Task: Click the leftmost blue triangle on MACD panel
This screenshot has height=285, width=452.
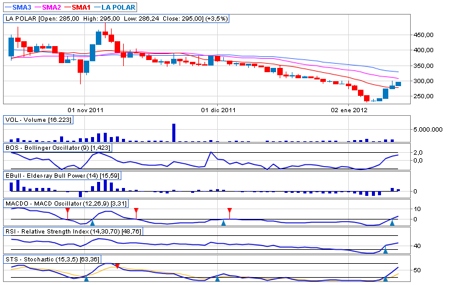Action: [x=92, y=223]
